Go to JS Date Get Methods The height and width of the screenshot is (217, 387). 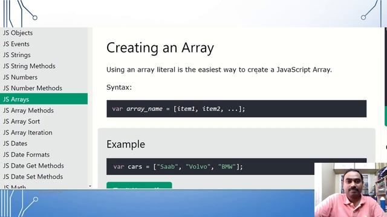tap(34, 166)
